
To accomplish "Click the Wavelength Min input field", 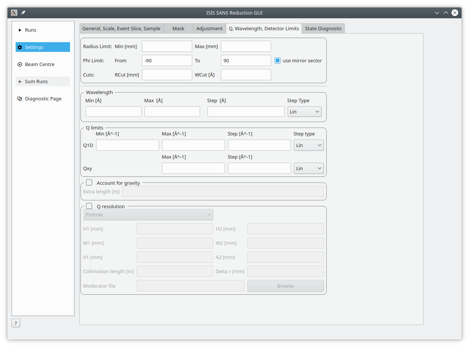I will point(113,112).
